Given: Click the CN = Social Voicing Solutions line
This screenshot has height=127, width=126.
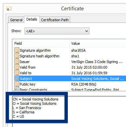Looking at the screenshot, I should (36, 99).
